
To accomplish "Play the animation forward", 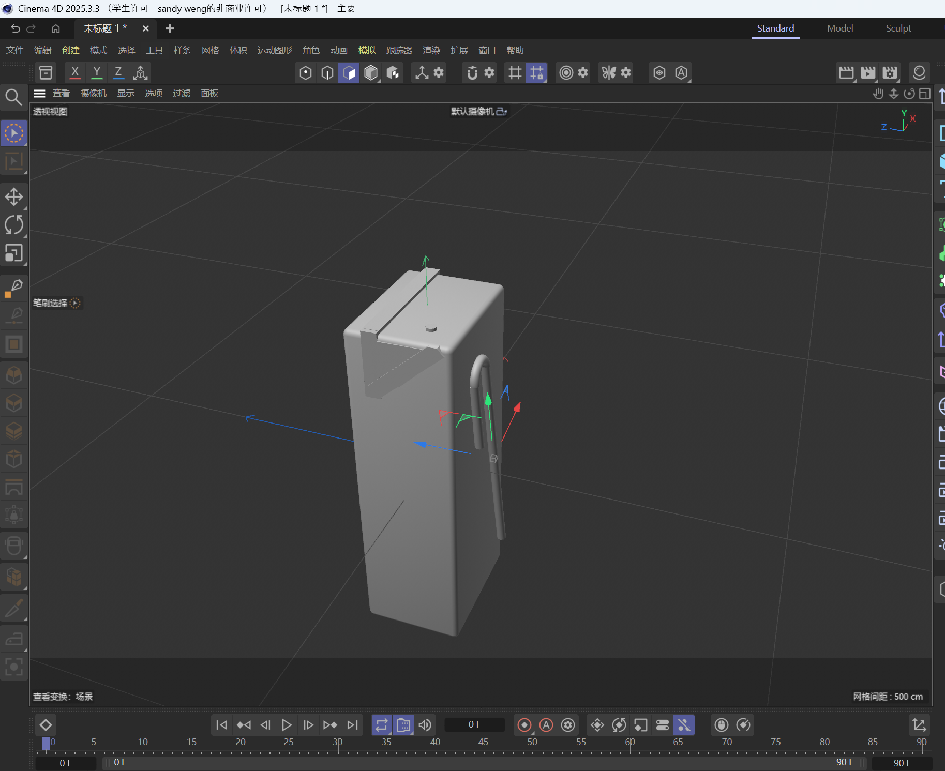I will click(x=287, y=725).
